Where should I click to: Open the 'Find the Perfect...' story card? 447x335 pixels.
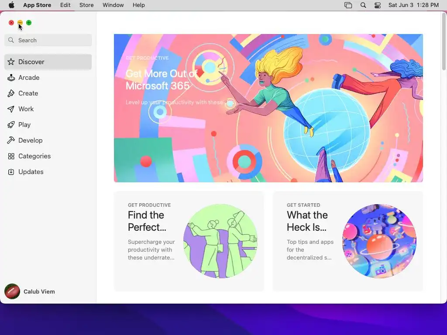click(189, 241)
